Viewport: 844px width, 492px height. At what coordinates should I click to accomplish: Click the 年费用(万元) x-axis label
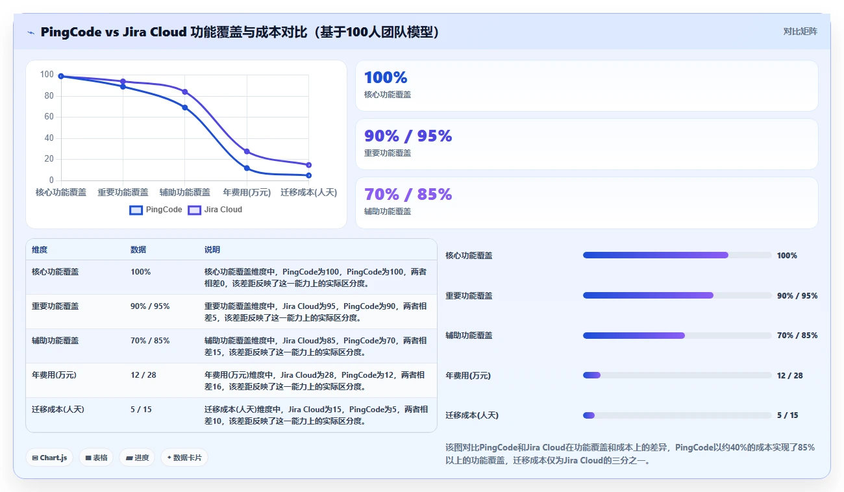(247, 193)
